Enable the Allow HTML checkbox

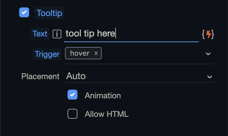(x=72, y=114)
